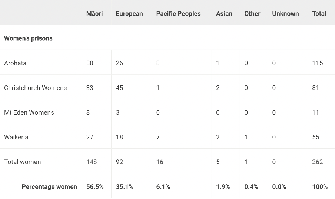The height and width of the screenshot is (199, 335).
Task: Select the 56.5% Māori percentage cell
Action: (95, 187)
